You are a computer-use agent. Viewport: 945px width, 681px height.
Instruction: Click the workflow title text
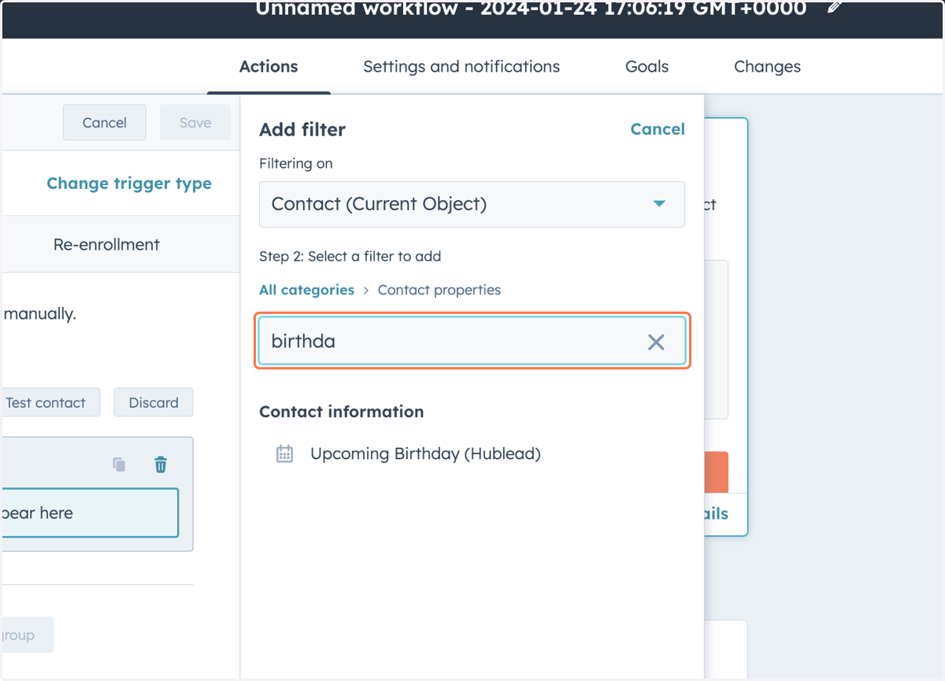click(531, 9)
